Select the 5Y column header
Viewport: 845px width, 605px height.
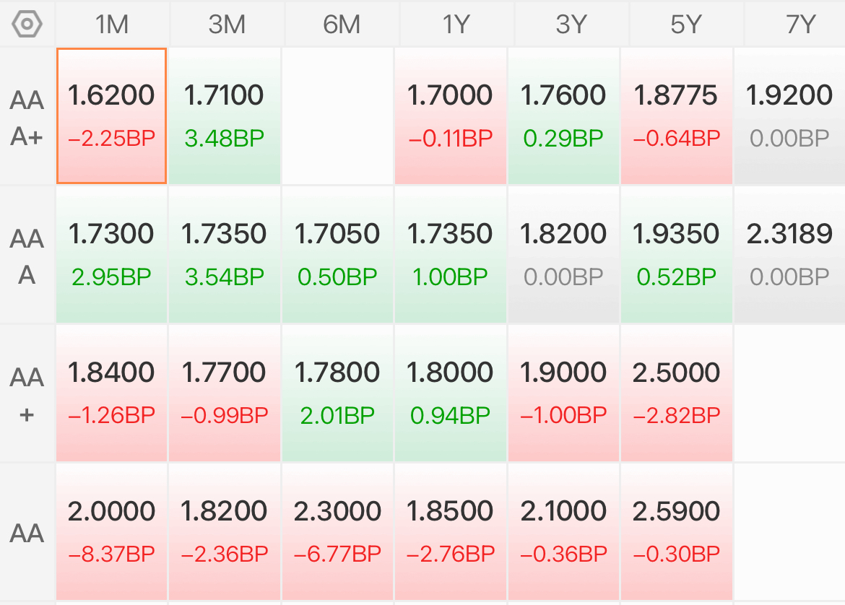click(x=686, y=25)
